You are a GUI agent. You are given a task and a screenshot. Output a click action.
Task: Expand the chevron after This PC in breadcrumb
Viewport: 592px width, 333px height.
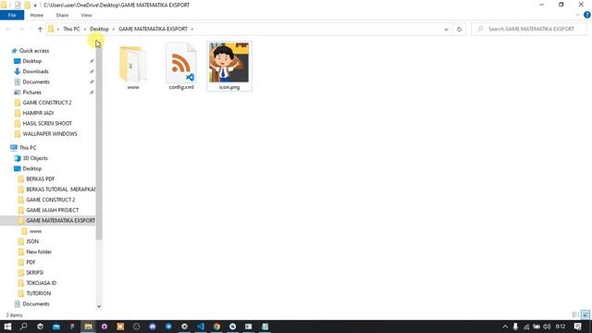[x=85, y=29]
